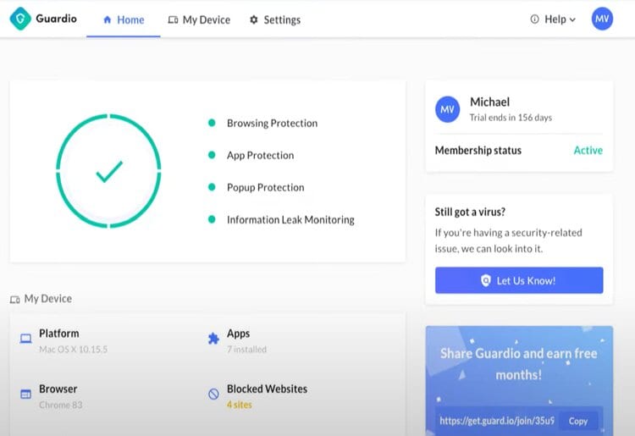Click the Guardio brand name text

click(56, 19)
